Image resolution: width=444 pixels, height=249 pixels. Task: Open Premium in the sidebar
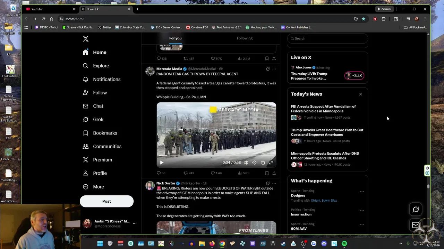click(x=97, y=160)
